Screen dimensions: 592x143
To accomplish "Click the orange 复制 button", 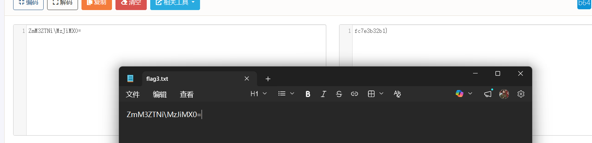I will click(x=97, y=3).
